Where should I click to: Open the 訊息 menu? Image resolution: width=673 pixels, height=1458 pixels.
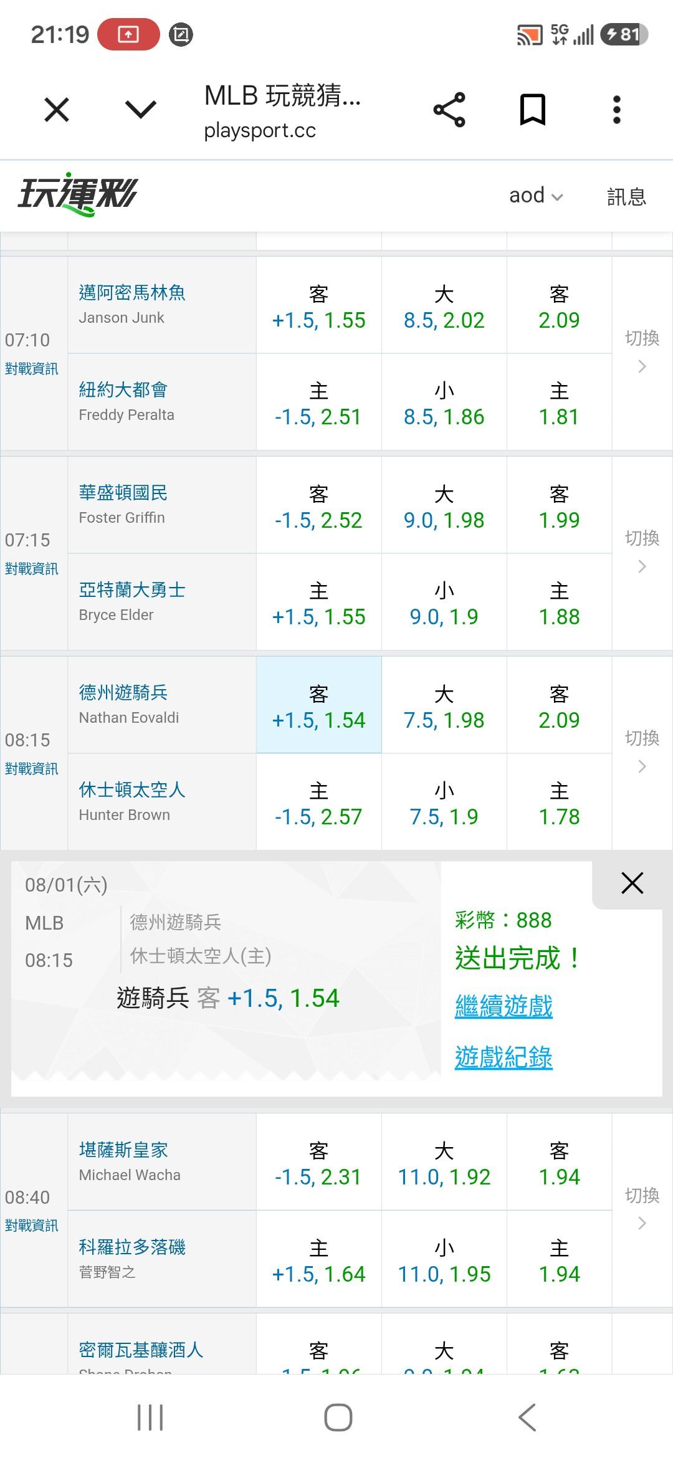(x=626, y=196)
